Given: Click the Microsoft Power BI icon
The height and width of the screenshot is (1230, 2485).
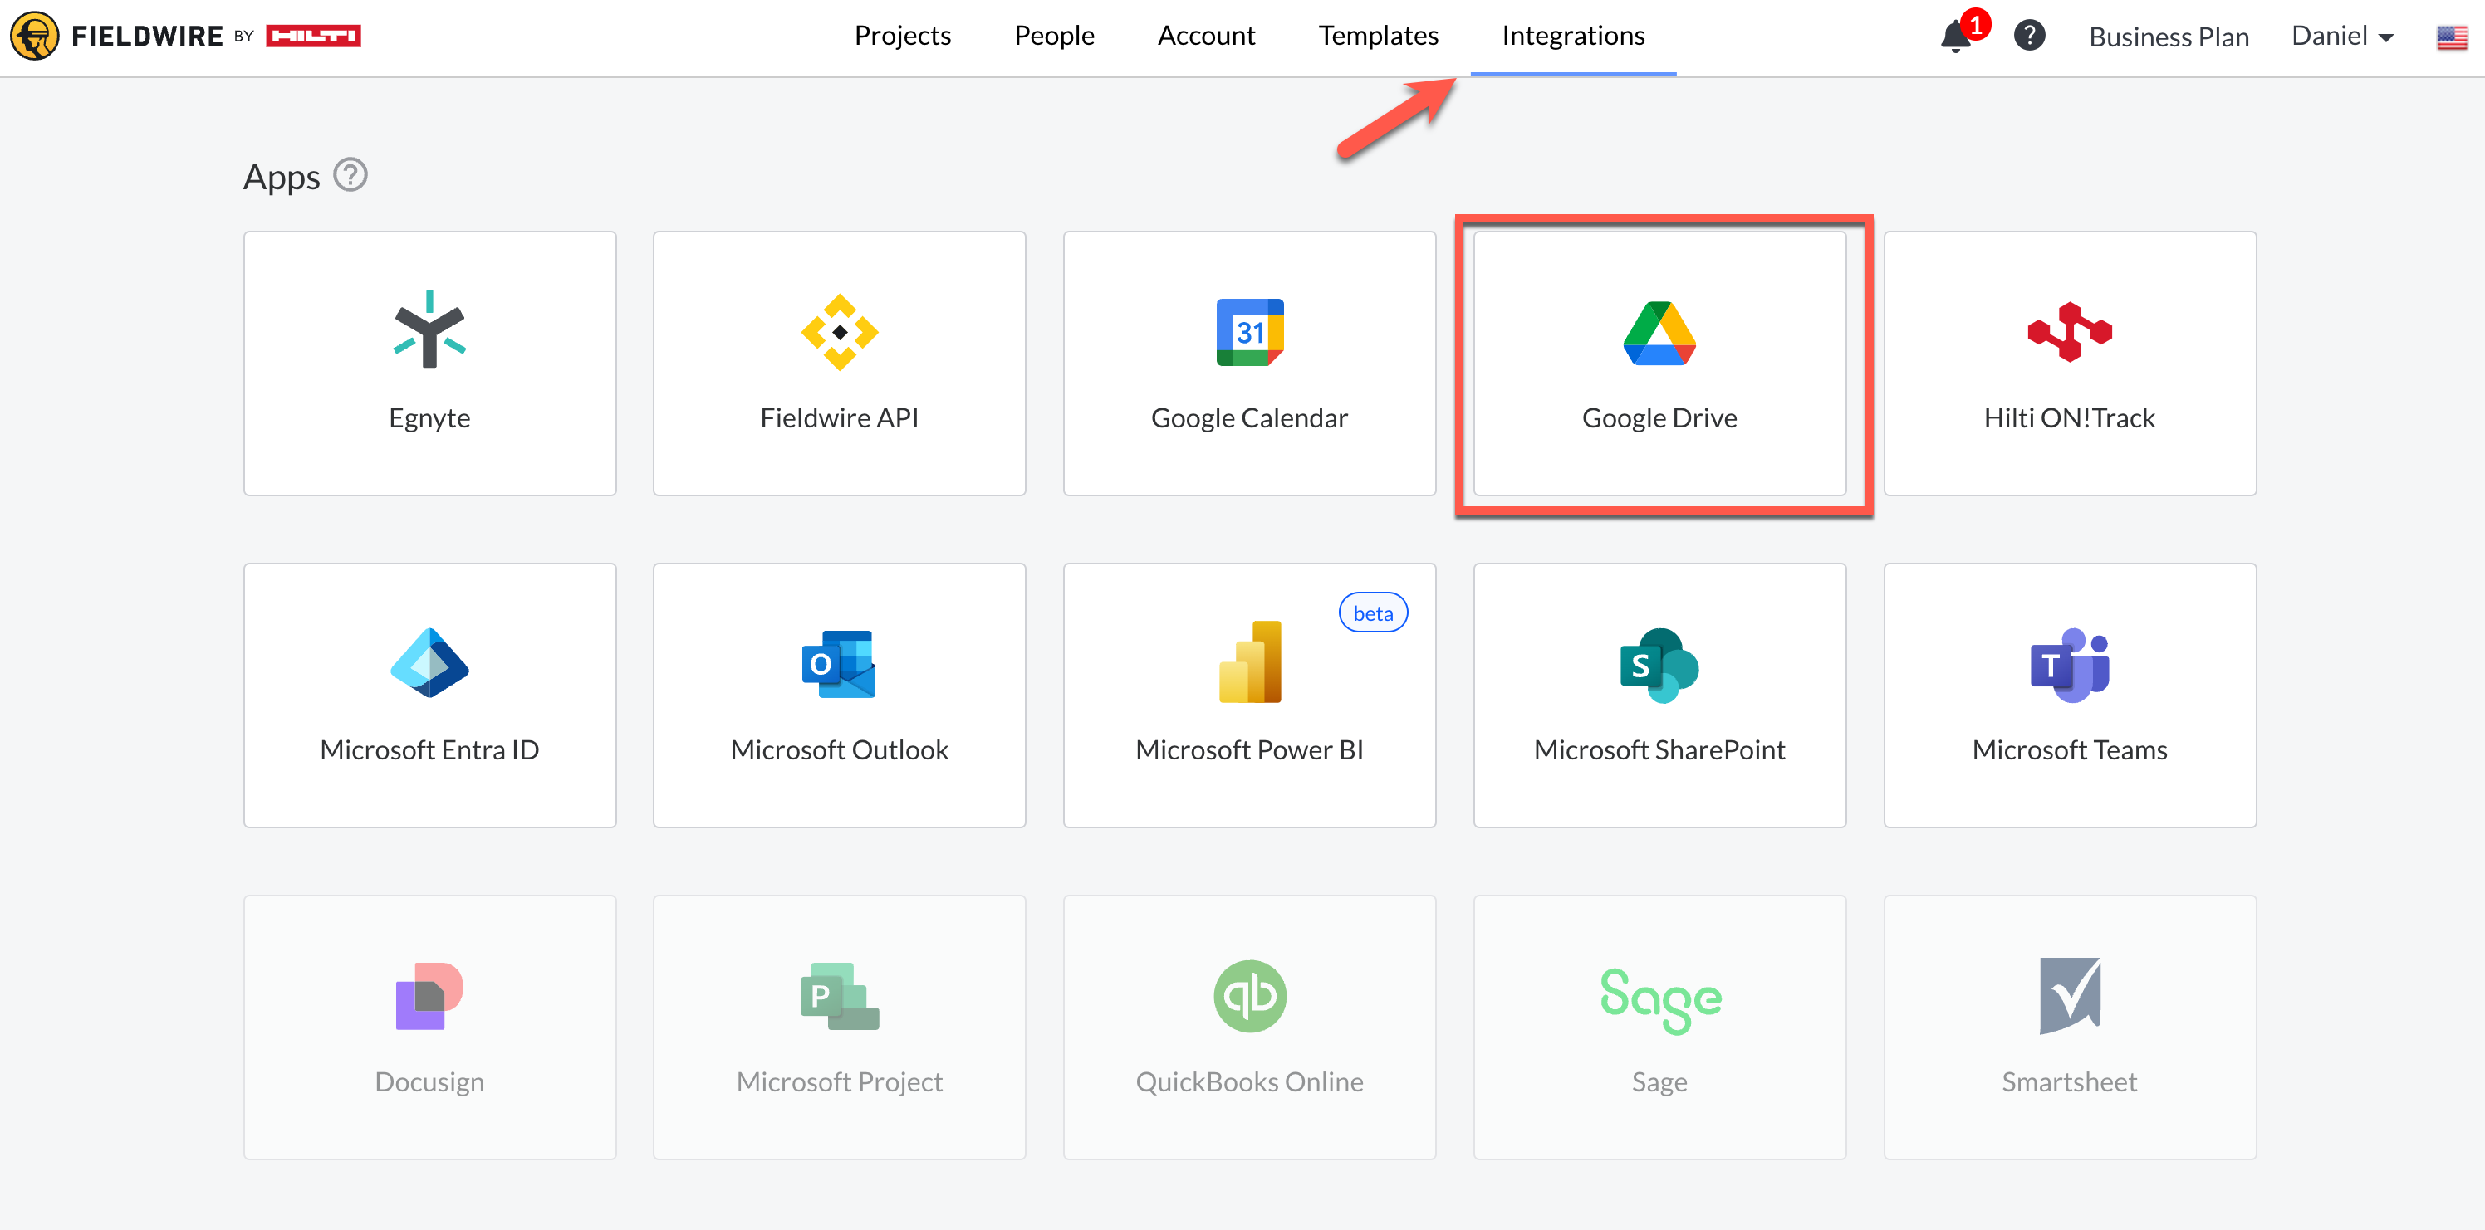Looking at the screenshot, I should pos(1249,661).
